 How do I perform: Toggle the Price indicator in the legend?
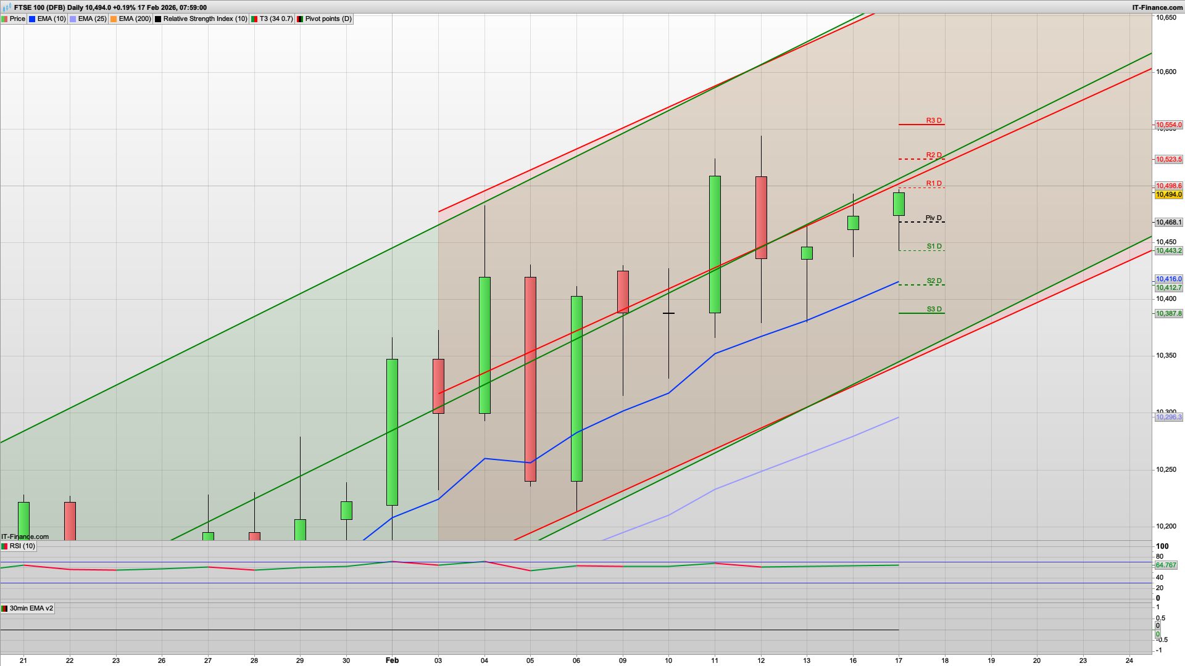pos(17,19)
